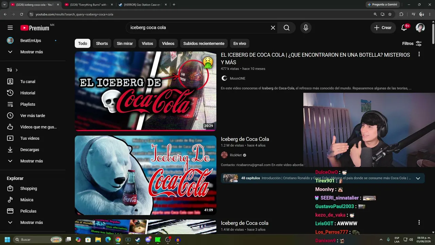This screenshot has height=245, width=435.
Task: Open the MoonONE channel link
Action: (238, 78)
